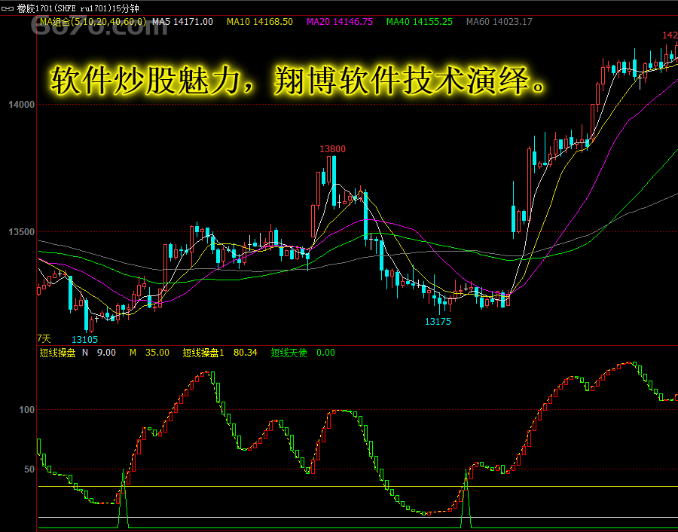Click the link icon beside the chart title

(x=8, y=8)
